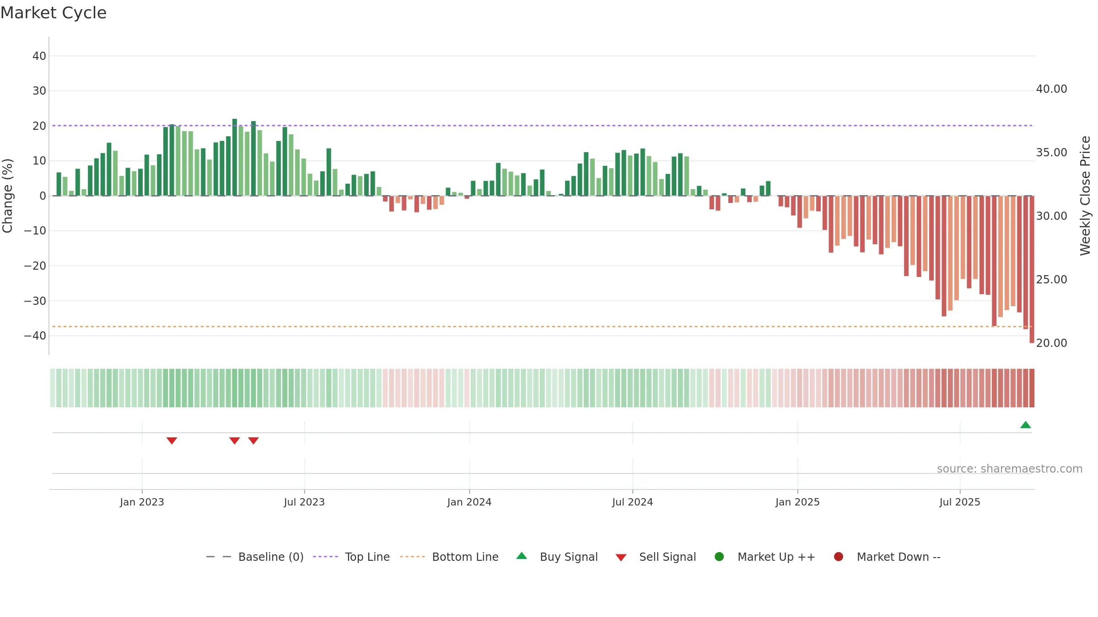Click the 10 left-axis tick label
Viewport: 1098px width, 617px height.
click(39, 161)
